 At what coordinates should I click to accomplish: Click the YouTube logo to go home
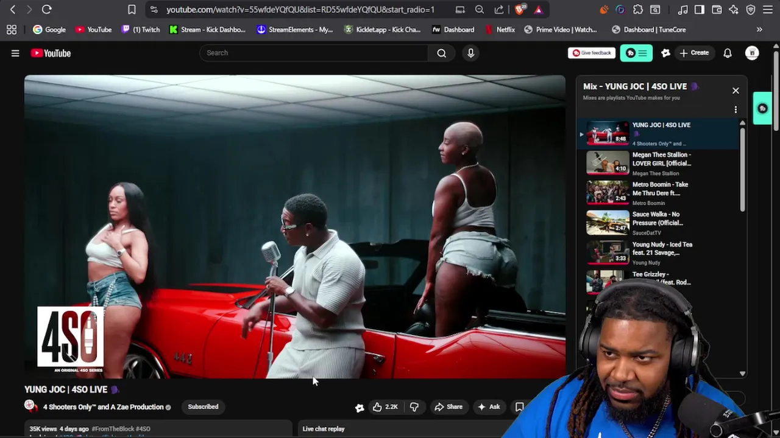[51, 53]
